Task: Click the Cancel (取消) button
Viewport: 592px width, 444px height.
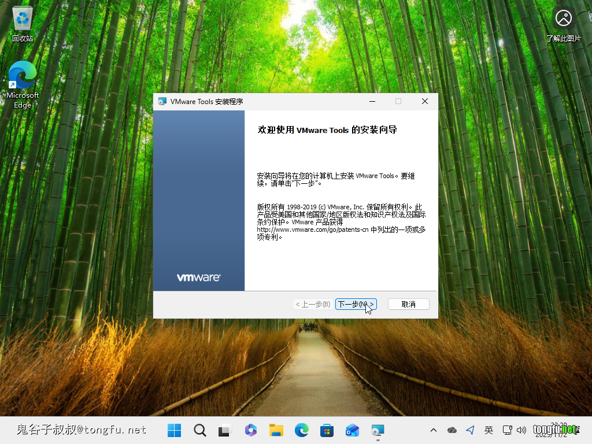Action: 408,304
